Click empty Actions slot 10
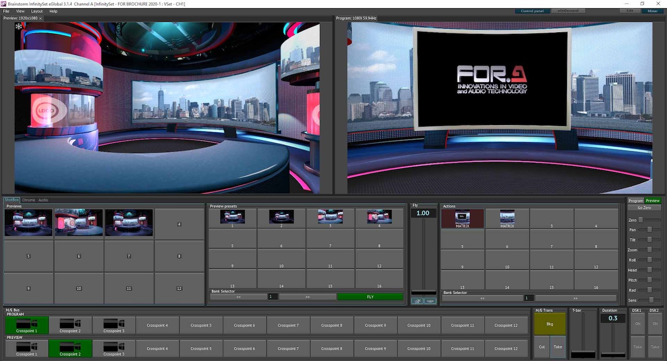The height and width of the screenshot is (361, 667). [508, 259]
